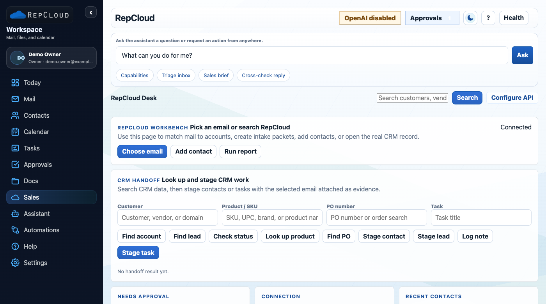
Task: Click Find lead button
Action: [x=187, y=236]
